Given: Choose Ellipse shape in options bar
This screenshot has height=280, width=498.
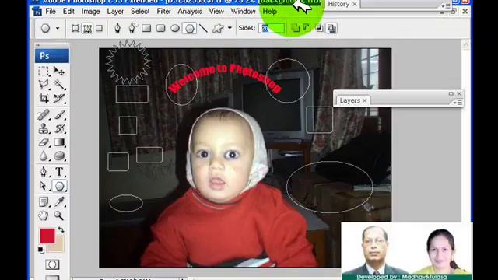Looking at the screenshot, I should [x=175, y=28].
